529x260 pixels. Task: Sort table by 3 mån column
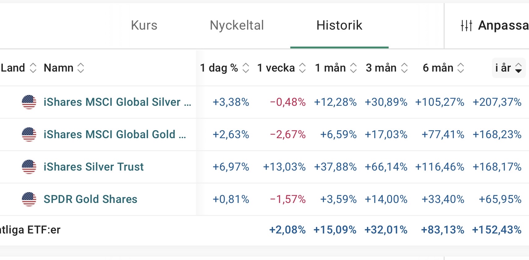point(404,68)
